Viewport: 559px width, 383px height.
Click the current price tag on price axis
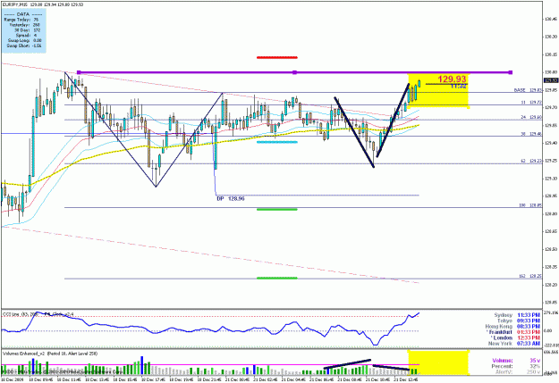click(x=551, y=80)
